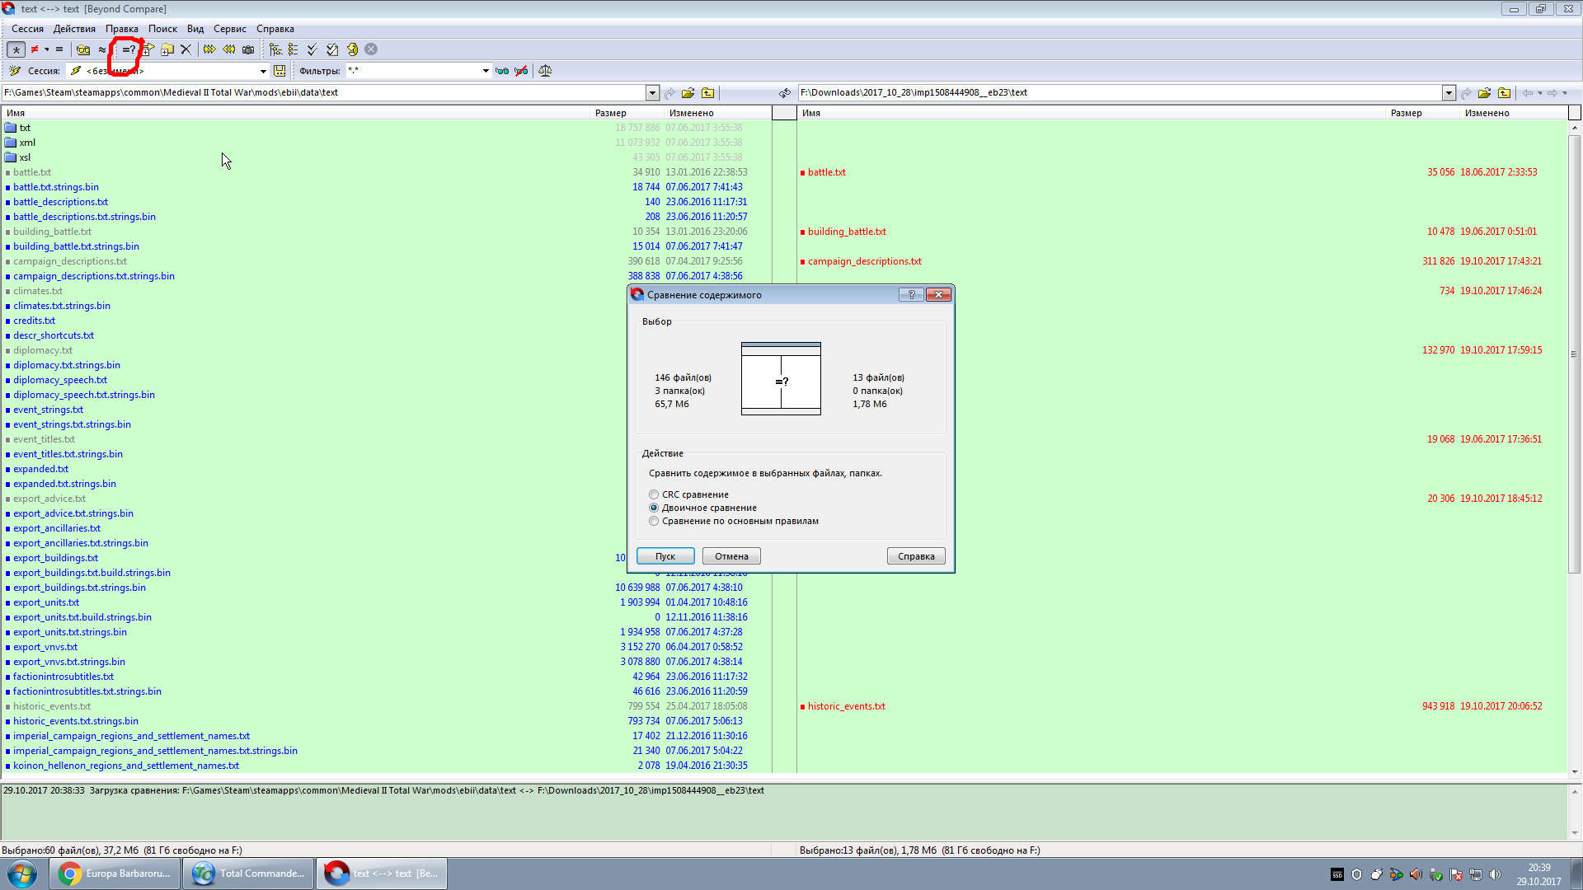Open the Сервис menu

pos(229,29)
